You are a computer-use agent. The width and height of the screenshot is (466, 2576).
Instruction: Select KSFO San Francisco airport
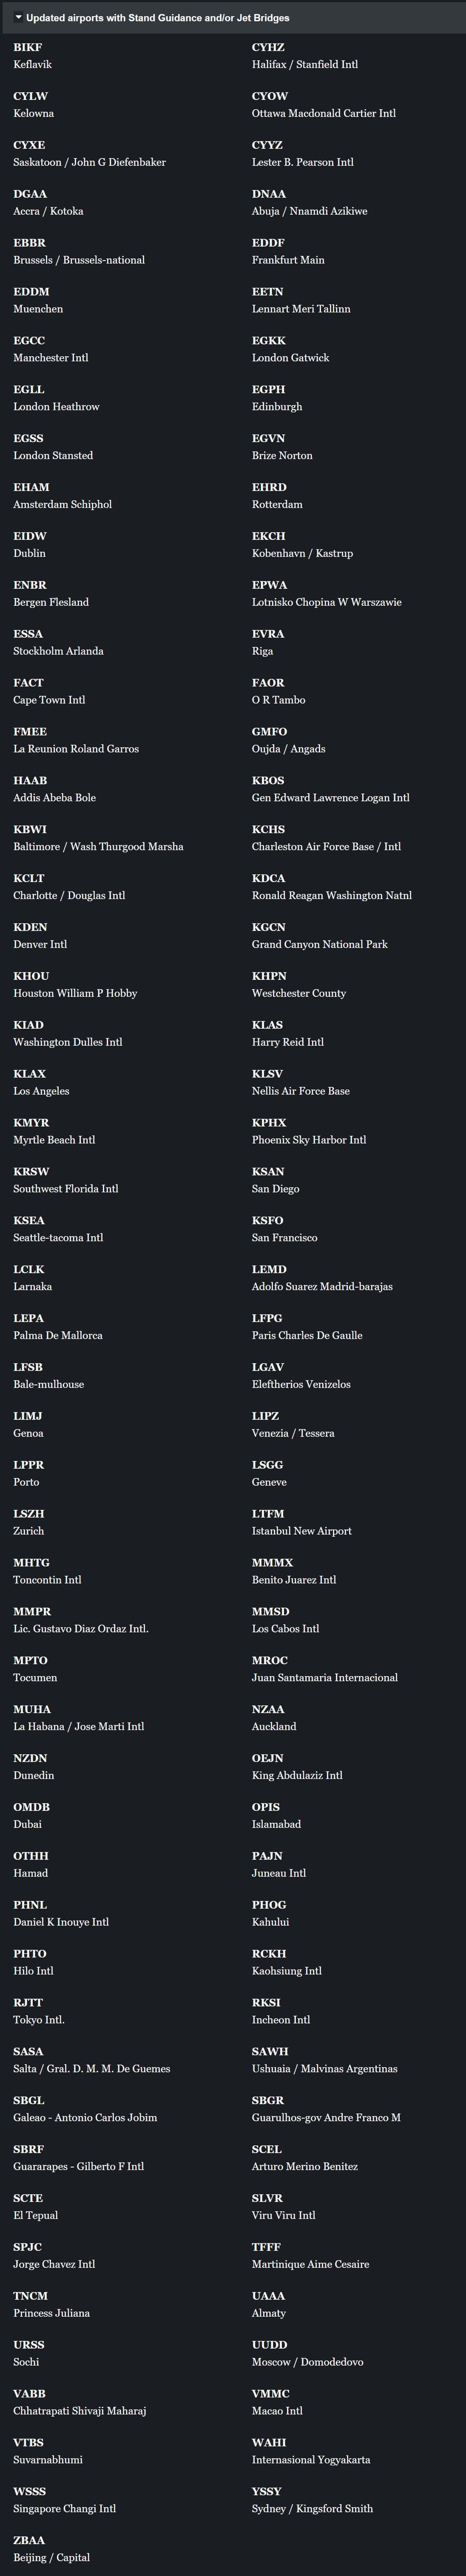tap(284, 1229)
